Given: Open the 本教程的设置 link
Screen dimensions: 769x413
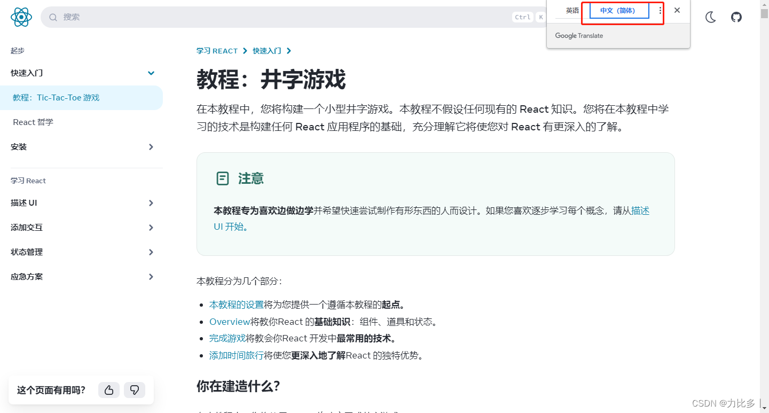Looking at the screenshot, I should point(237,305).
